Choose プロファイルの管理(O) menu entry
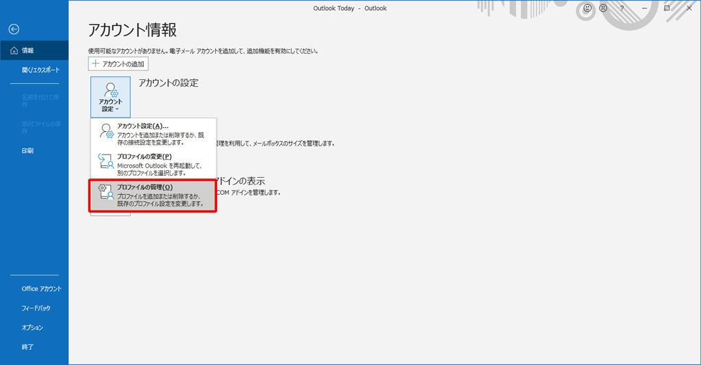The width and height of the screenshot is (701, 365). pyautogui.click(x=153, y=195)
